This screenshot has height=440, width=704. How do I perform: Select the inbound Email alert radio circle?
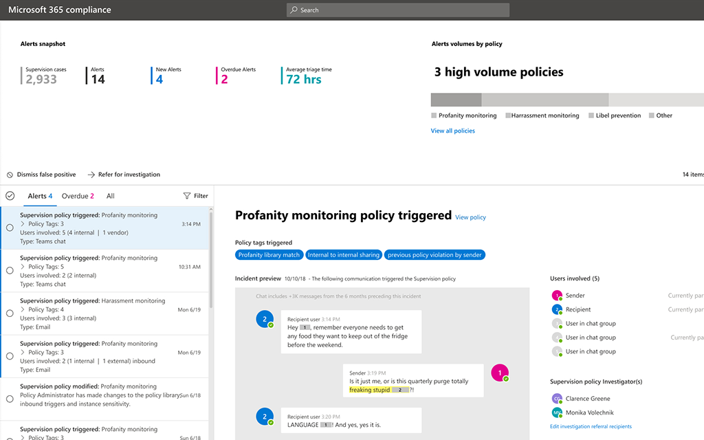(x=10, y=356)
